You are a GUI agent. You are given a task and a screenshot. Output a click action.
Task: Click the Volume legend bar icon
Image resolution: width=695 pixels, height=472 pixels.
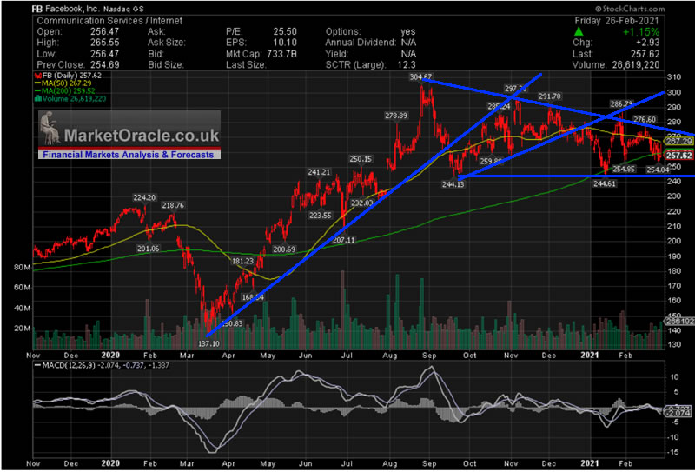[x=37, y=98]
